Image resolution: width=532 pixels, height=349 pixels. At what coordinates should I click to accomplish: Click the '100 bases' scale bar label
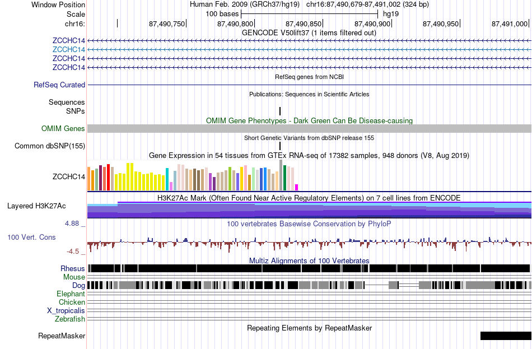pos(222,14)
